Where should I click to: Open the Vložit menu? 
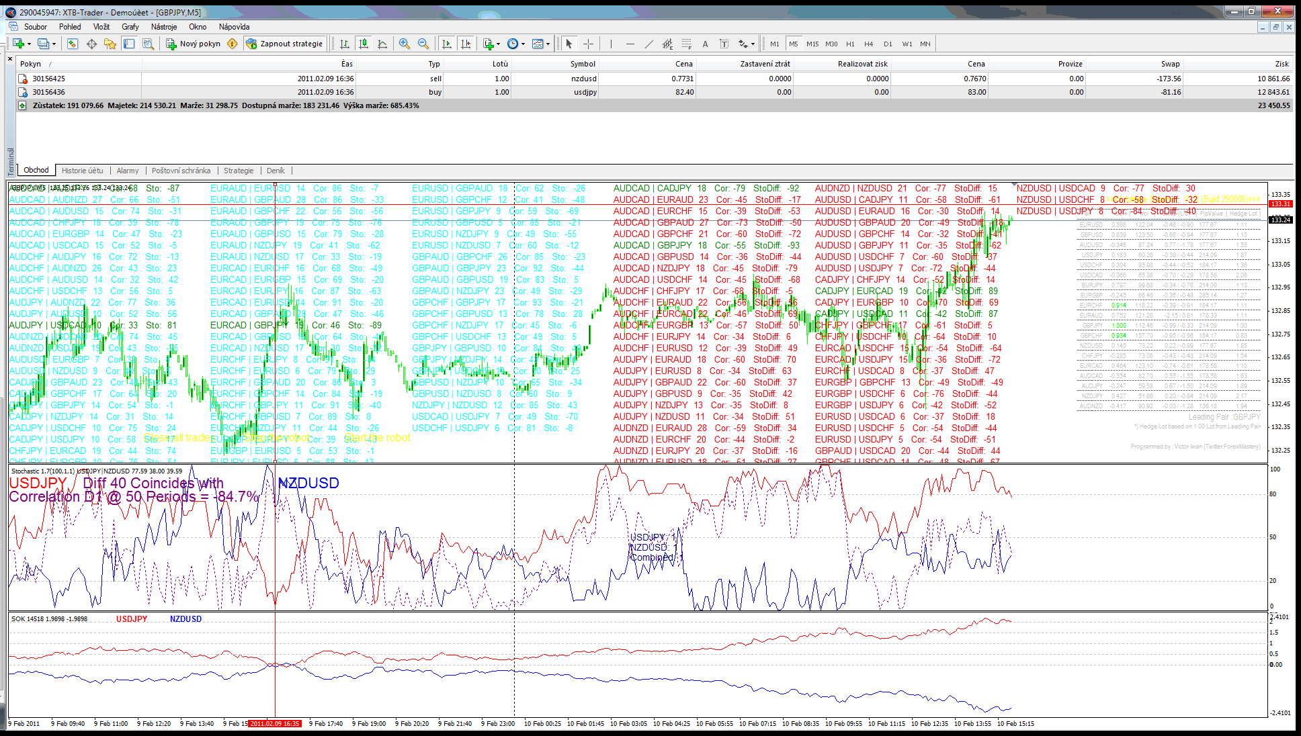point(101,27)
